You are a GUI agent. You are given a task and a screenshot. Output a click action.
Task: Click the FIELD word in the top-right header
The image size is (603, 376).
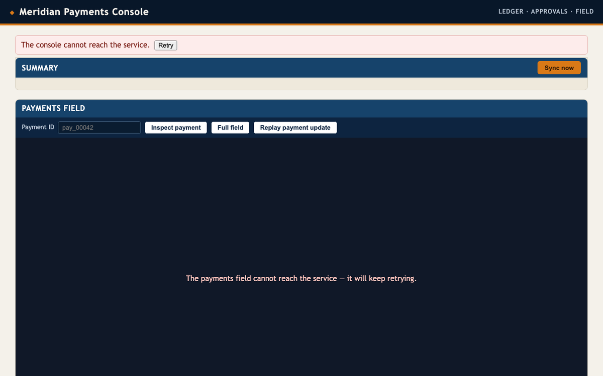pyautogui.click(x=584, y=12)
